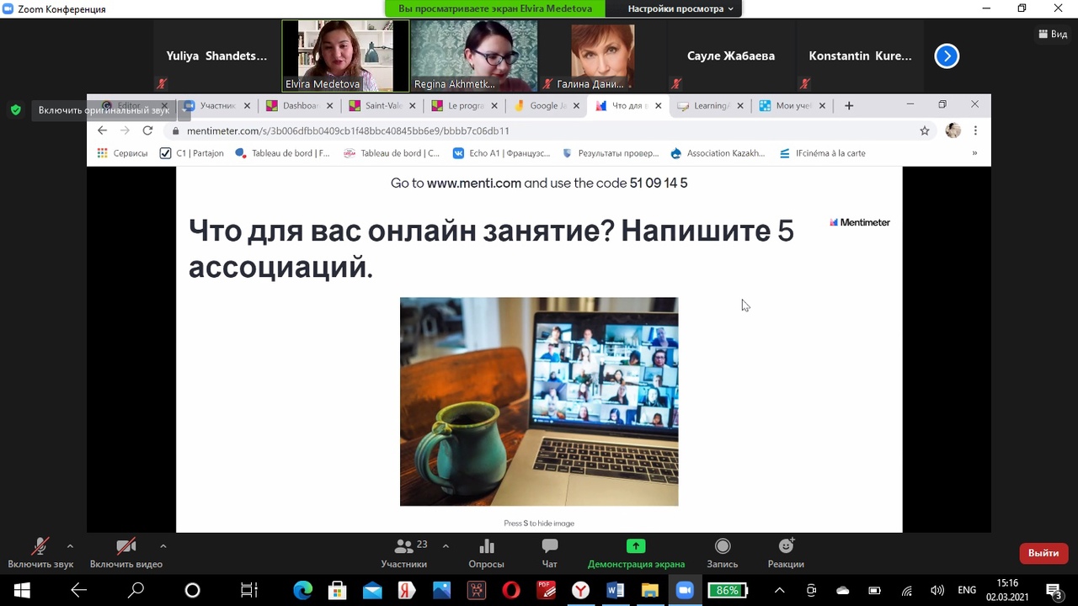Select Konstantin Kure... participant tile
The image size is (1078, 606).
pos(860,56)
